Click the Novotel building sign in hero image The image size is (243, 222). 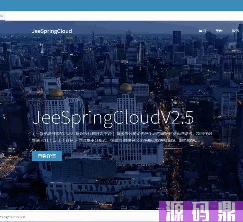(194, 102)
